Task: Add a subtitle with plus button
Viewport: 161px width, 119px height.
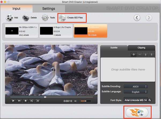Action: [134, 55]
